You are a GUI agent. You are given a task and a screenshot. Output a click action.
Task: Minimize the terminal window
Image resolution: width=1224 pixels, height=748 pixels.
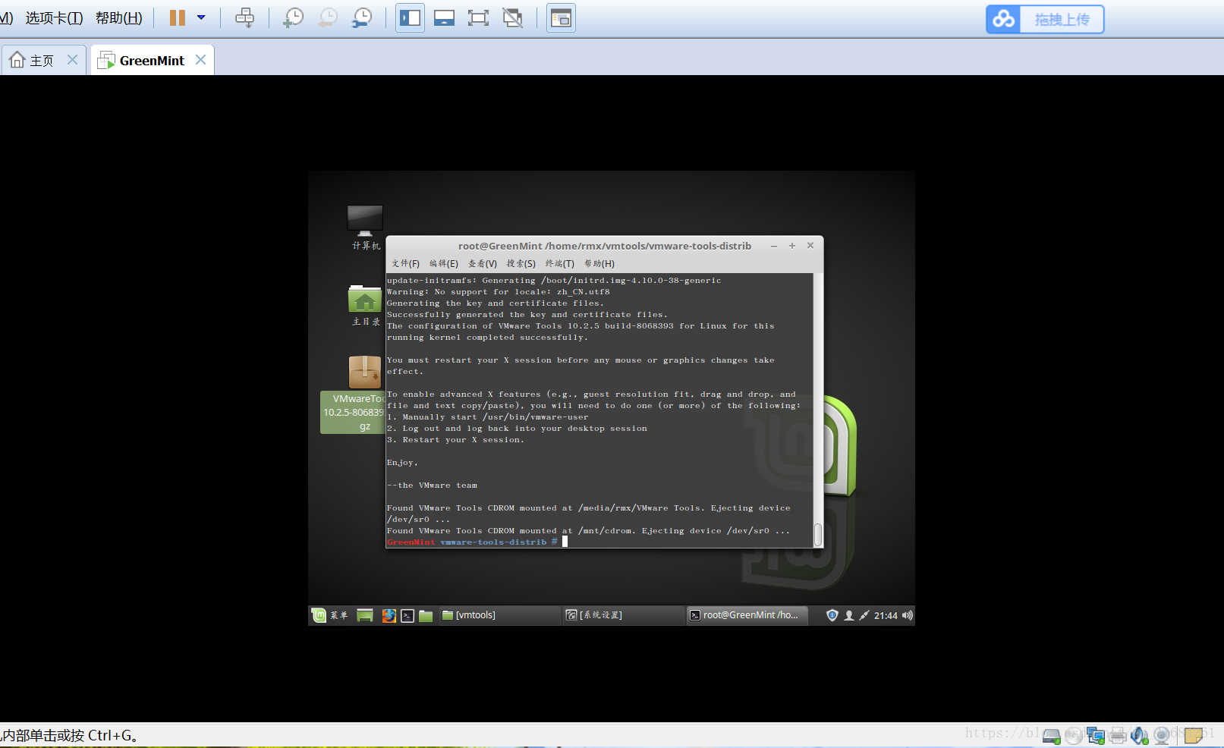pos(774,246)
